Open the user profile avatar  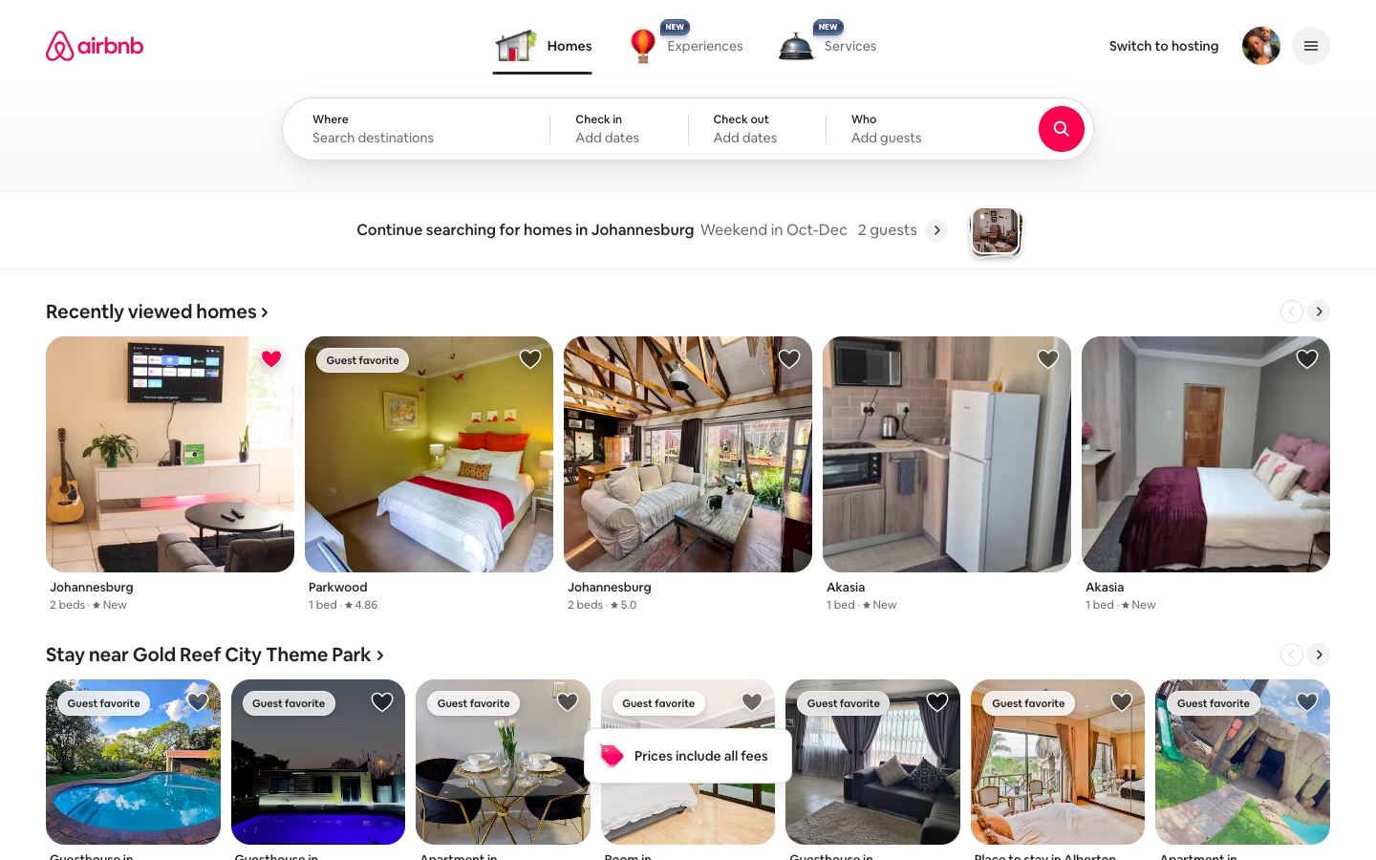pos(1260,46)
